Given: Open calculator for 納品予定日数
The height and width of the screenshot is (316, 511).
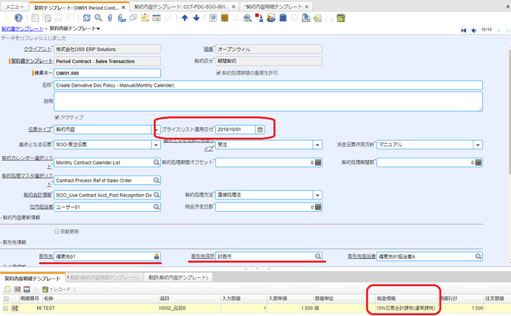Looking at the screenshot, I should click(x=318, y=206).
